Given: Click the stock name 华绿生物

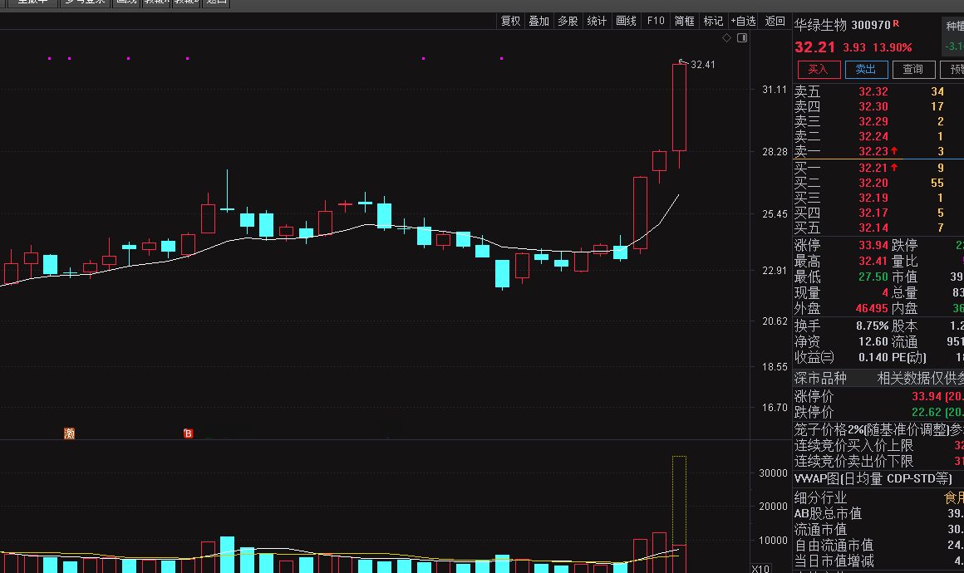Looking at the screenshot, I should pos(820,25).
